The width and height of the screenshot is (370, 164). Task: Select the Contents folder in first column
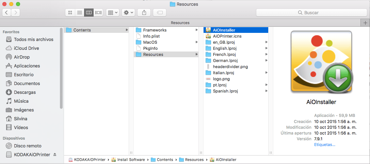tap(97, 30)
